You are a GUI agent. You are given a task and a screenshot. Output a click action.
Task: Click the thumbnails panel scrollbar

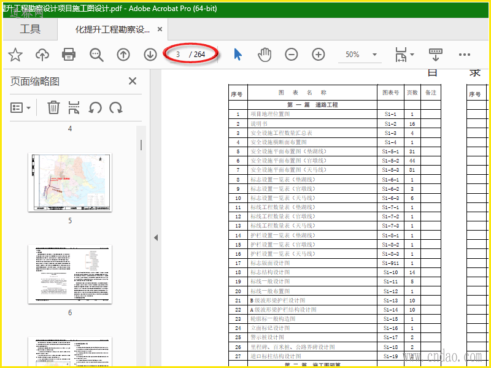pyautogui.click(x=141, y=145)
